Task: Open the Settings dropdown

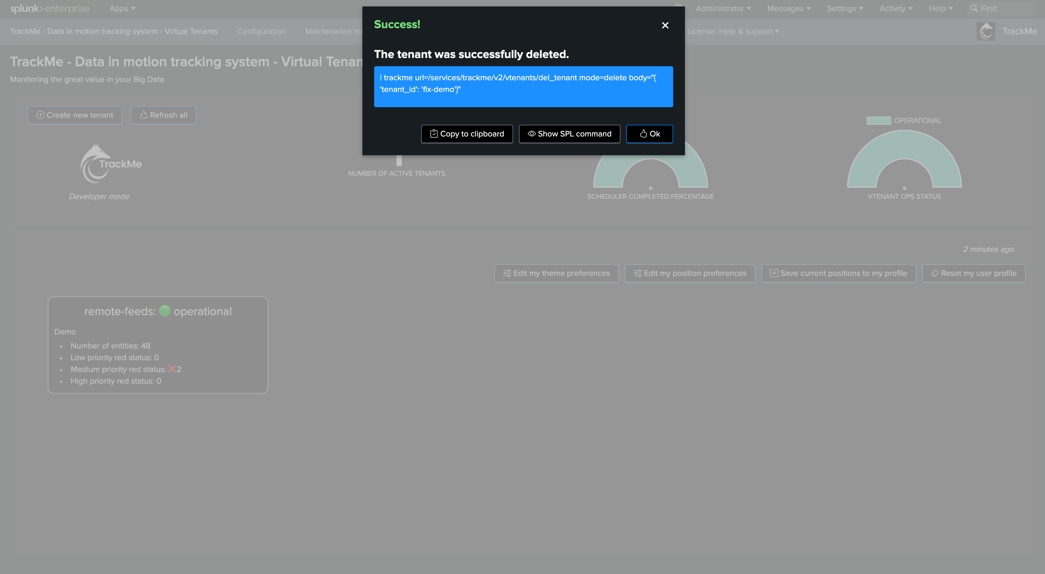Action: pos(845,8)
